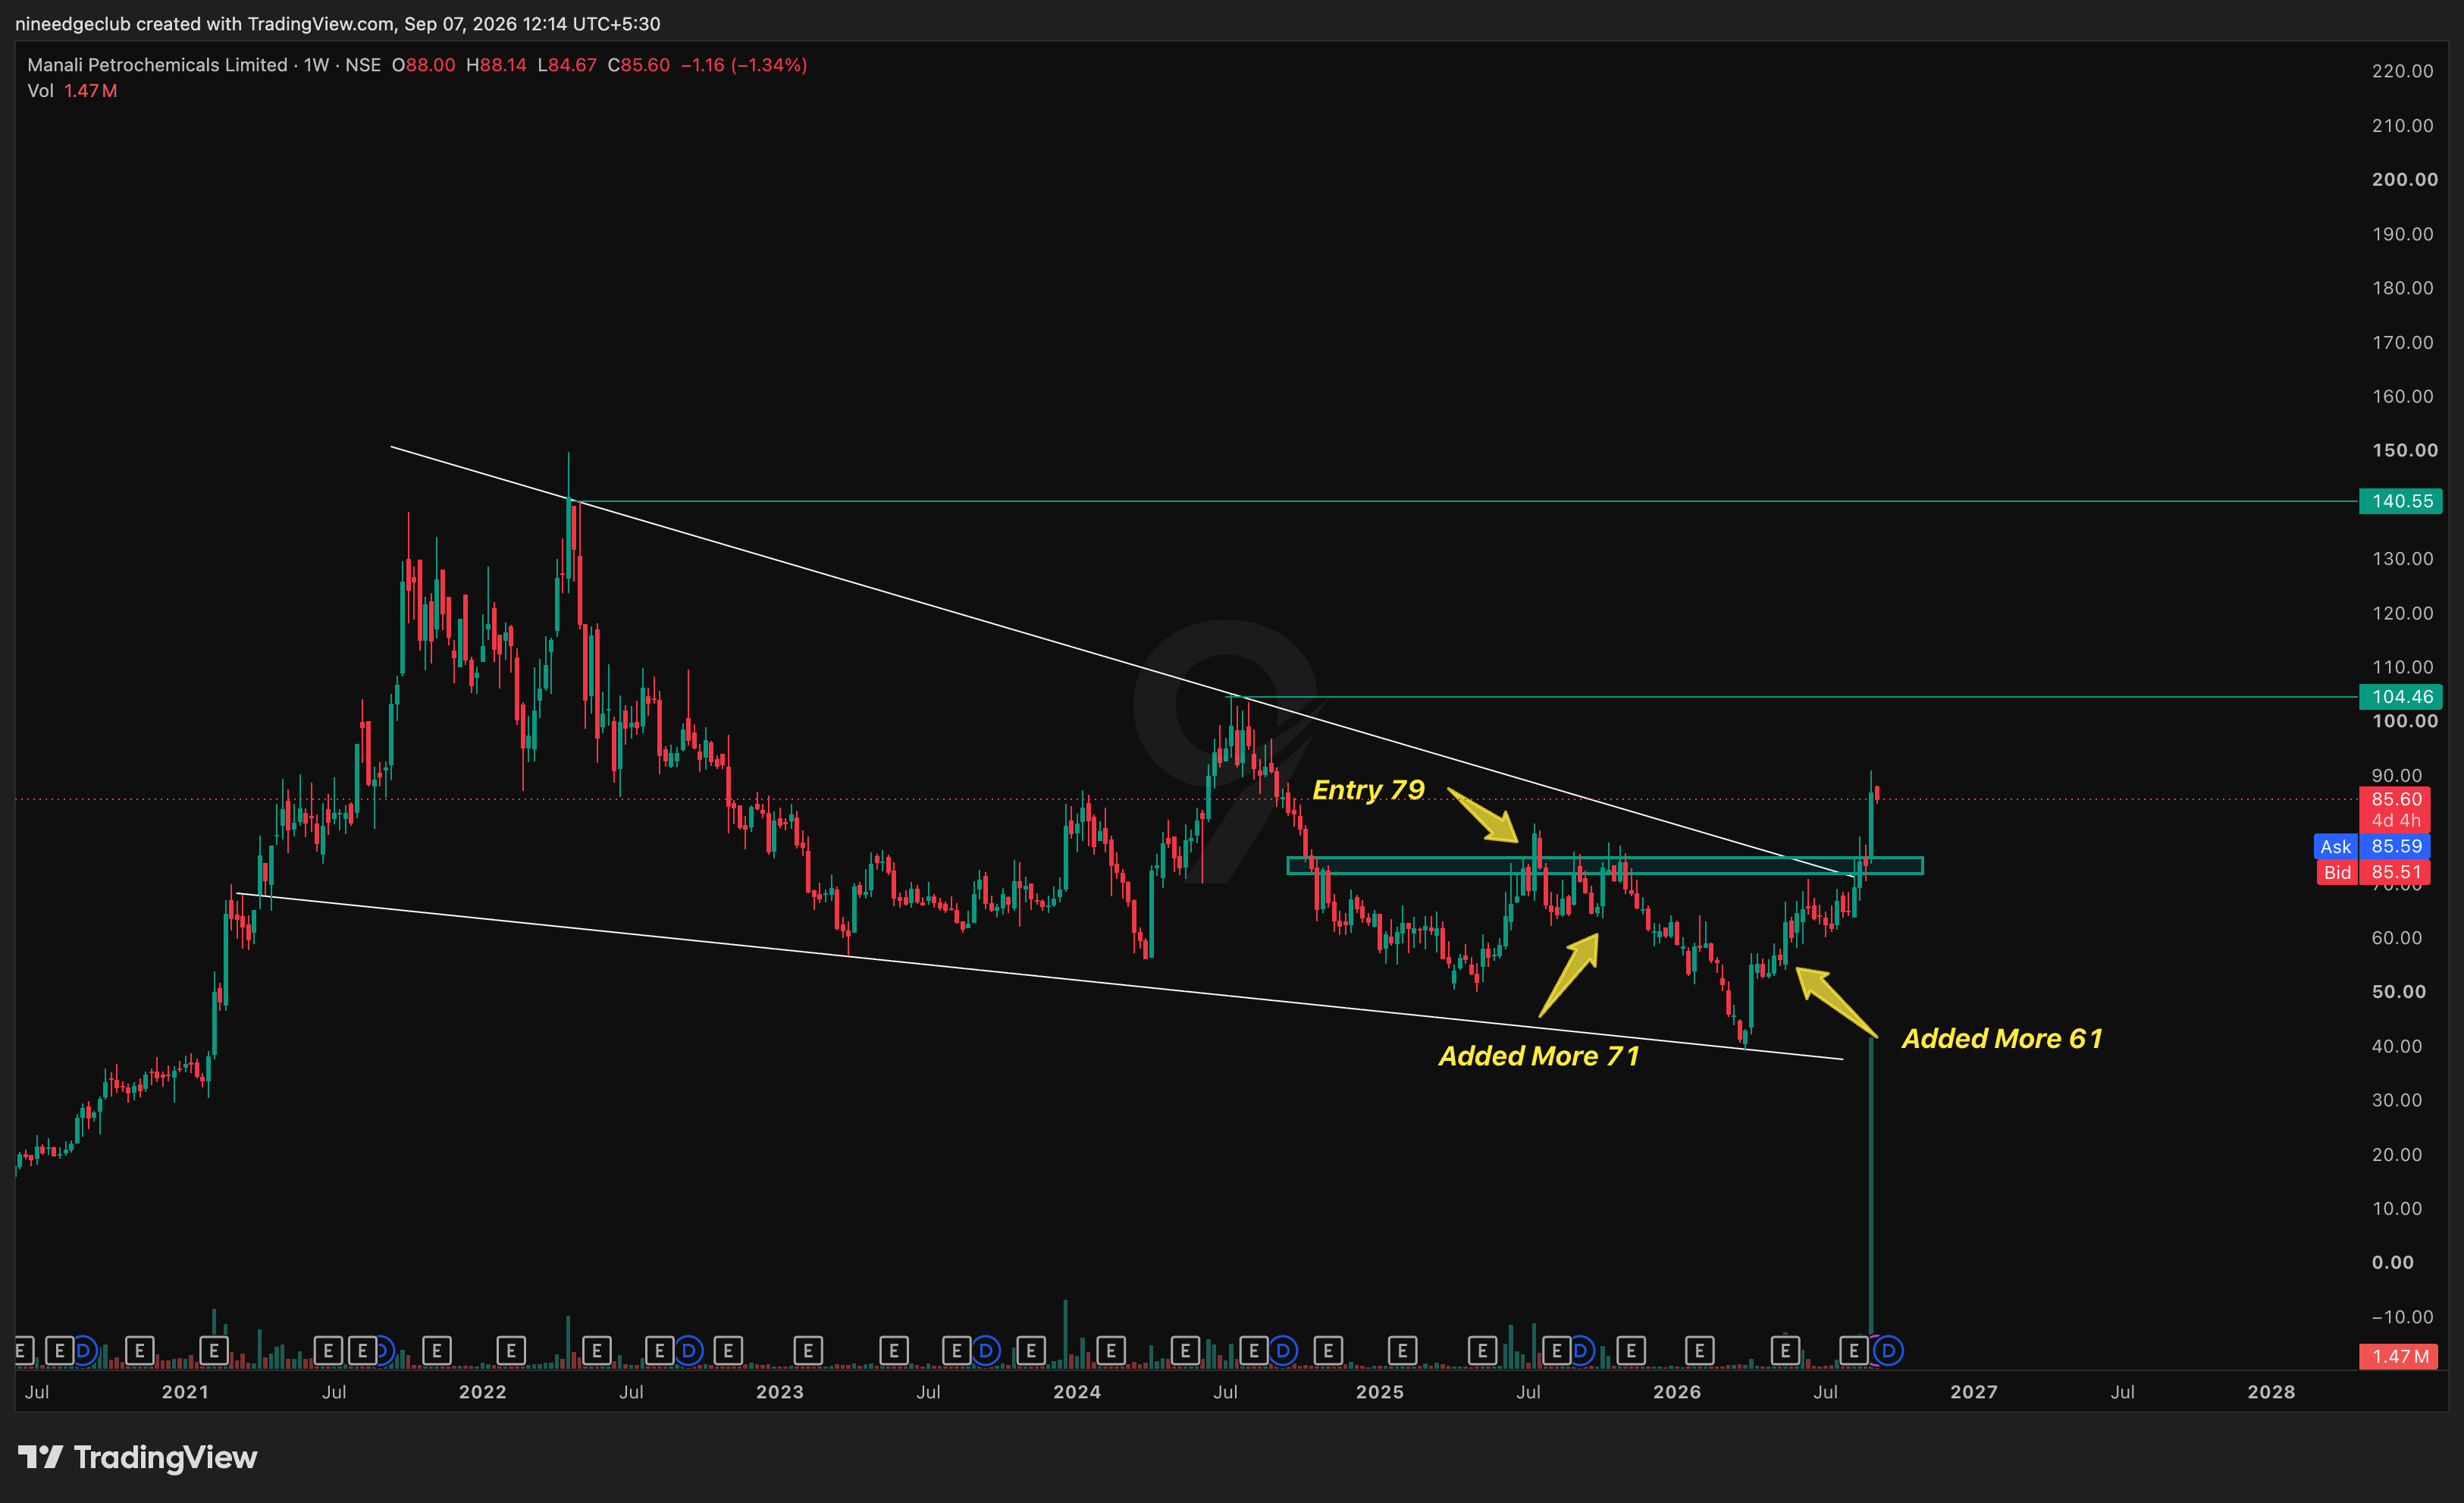Select the 140.55 price level label

tap(2400, 501)
